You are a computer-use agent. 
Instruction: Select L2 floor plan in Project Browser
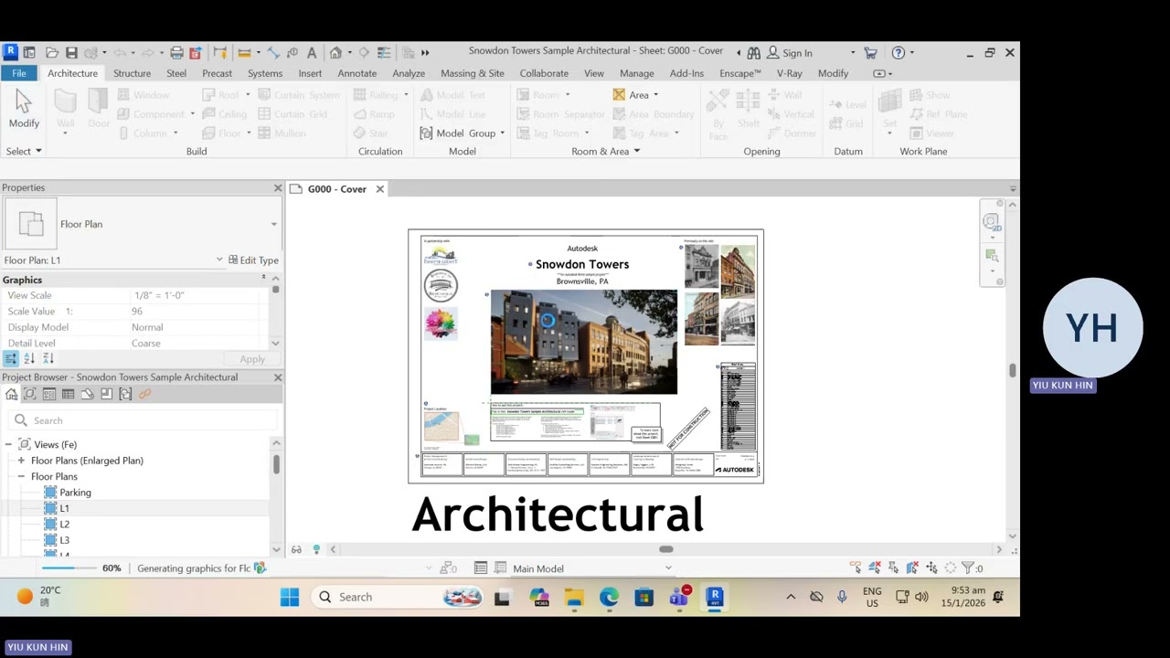(64, 525)
